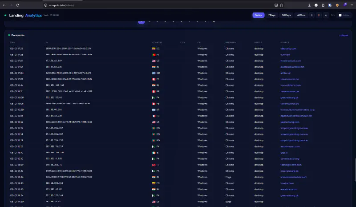Click the Windows OS cell in 15:30 row
This screenshot has height=207, width=356.
[x=202, y=110]
